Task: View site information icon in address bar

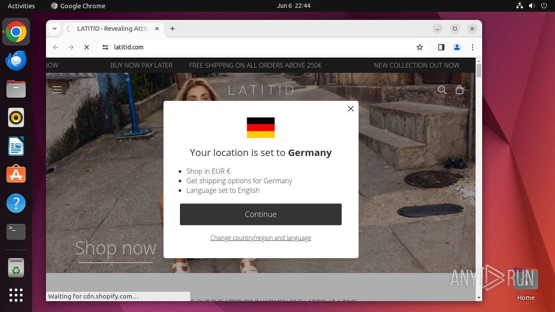Action: [105, 47]
